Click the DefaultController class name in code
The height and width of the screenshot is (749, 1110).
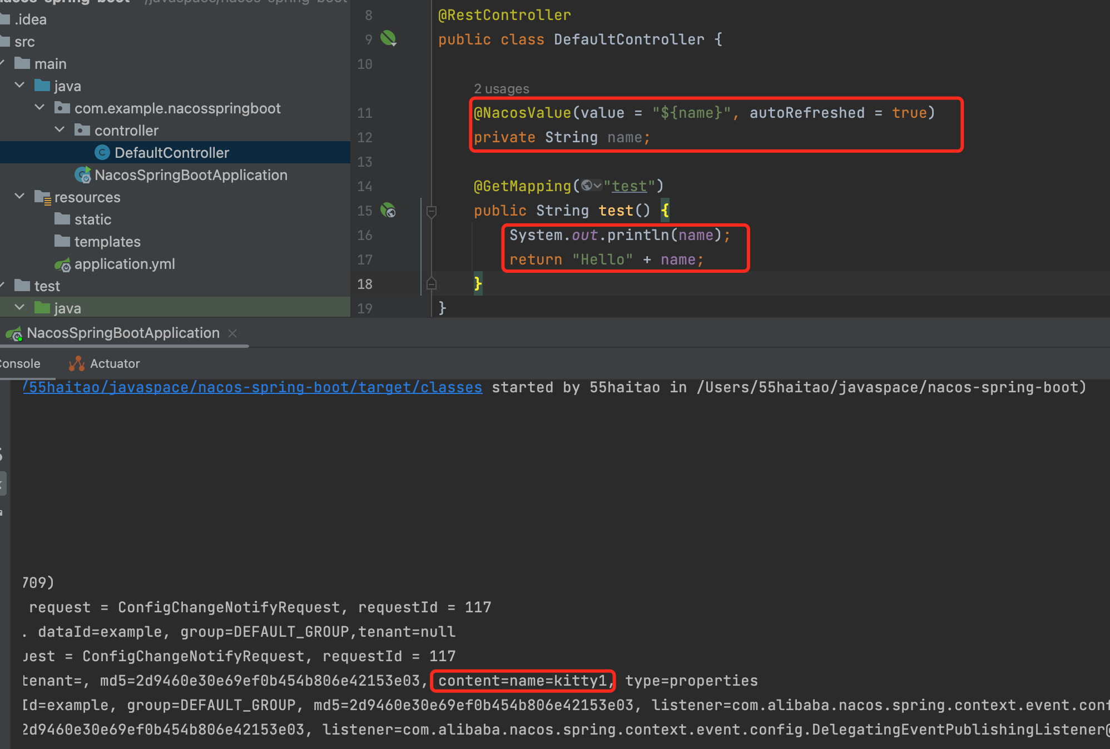pyautogui.click(x=629, y=39)
